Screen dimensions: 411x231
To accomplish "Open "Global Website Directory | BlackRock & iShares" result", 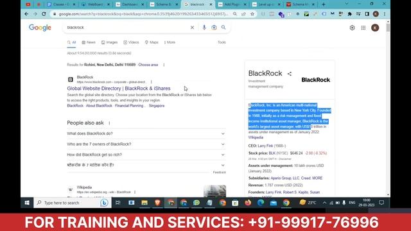I will (119, 89).
